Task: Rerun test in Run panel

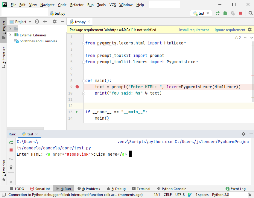Action: point(11,142)
